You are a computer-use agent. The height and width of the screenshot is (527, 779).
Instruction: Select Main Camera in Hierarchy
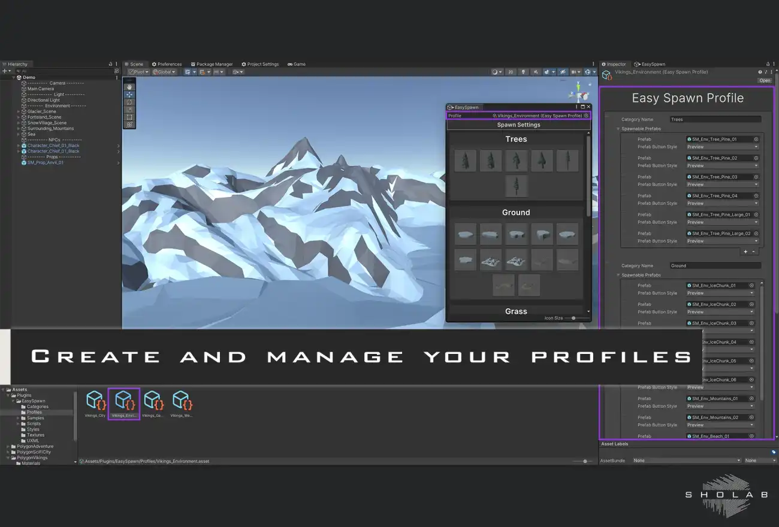click(x=41, y=89)
